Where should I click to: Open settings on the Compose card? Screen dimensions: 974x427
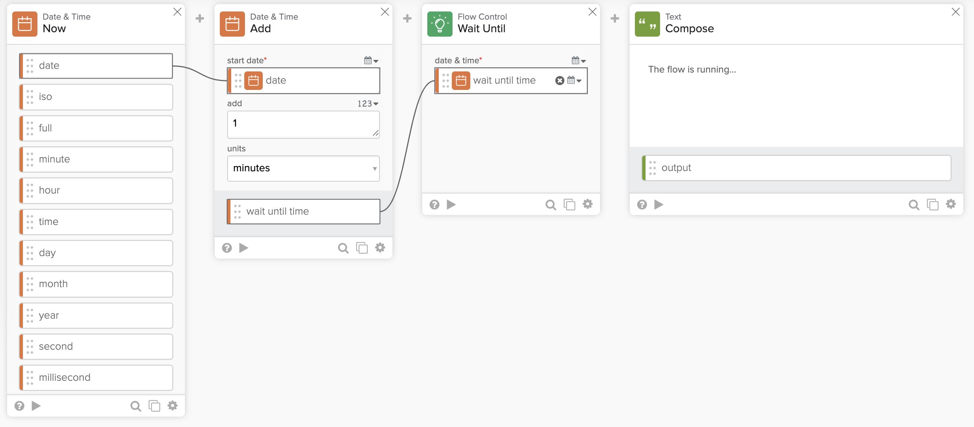[x=951, y=204]
